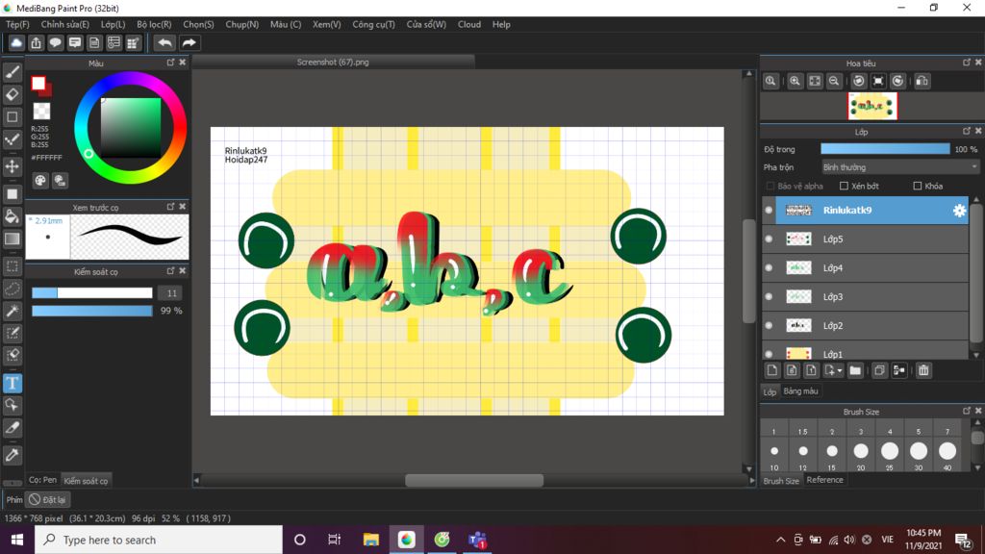Switch to the Bảng màu tab

[x=801, y=391]
